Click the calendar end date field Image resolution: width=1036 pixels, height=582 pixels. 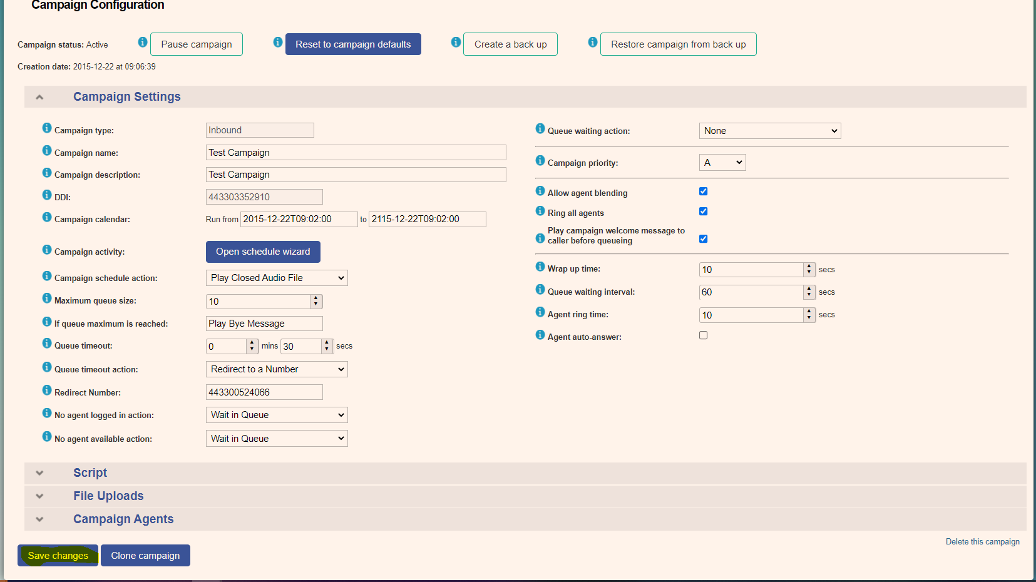coord(428,219)
